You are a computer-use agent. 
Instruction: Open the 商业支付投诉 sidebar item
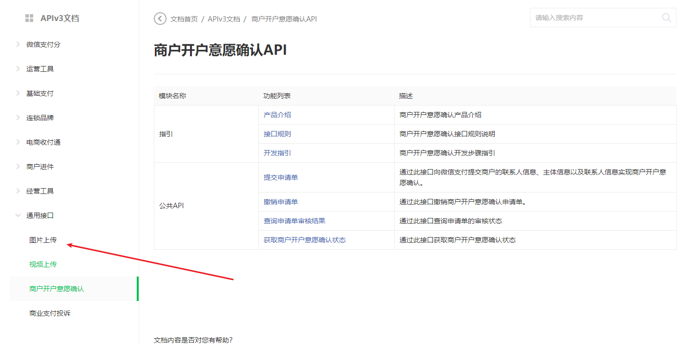pos(50,313)
